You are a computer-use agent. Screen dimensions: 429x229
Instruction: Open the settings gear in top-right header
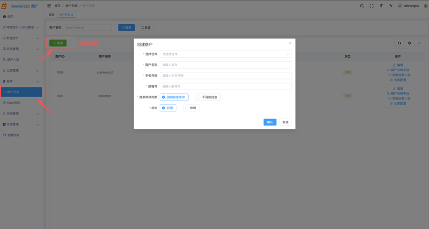[x=425, y=6]
